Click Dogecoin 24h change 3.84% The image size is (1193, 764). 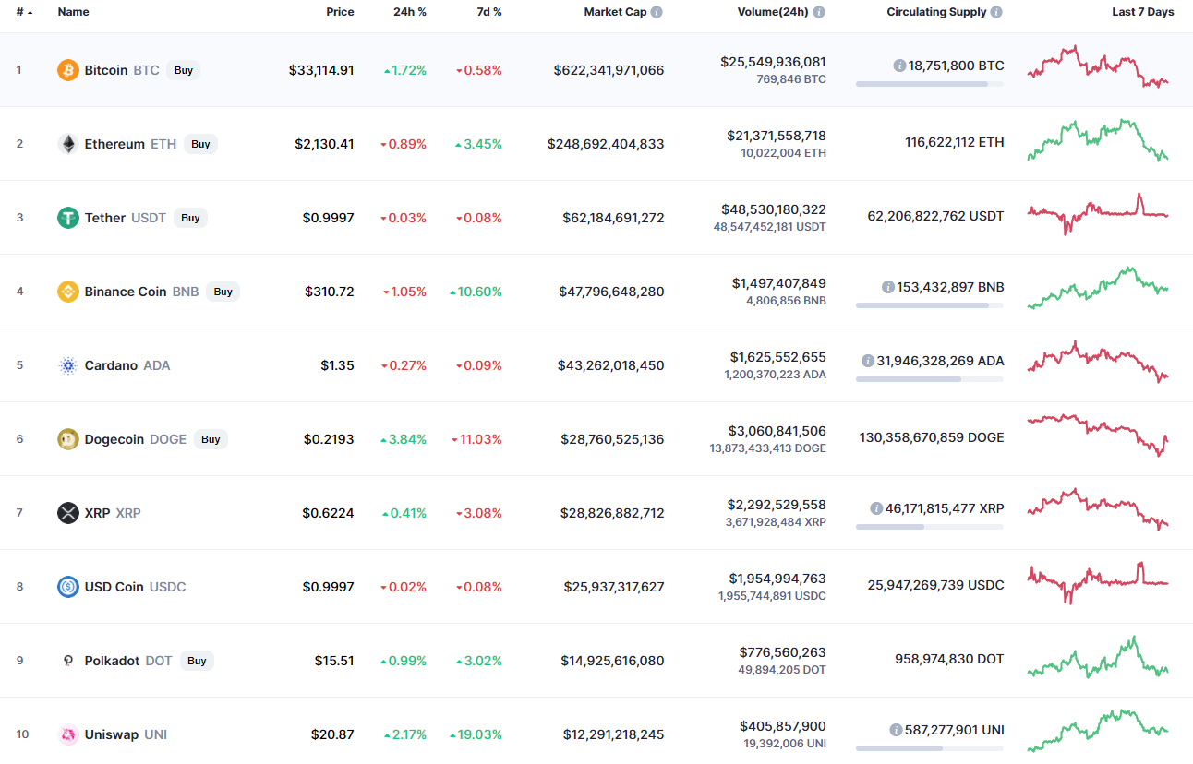(404, 439)
